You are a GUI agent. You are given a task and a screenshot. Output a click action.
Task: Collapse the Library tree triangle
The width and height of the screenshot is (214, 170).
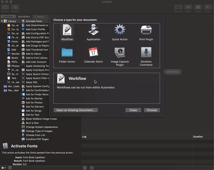[2, 21]
